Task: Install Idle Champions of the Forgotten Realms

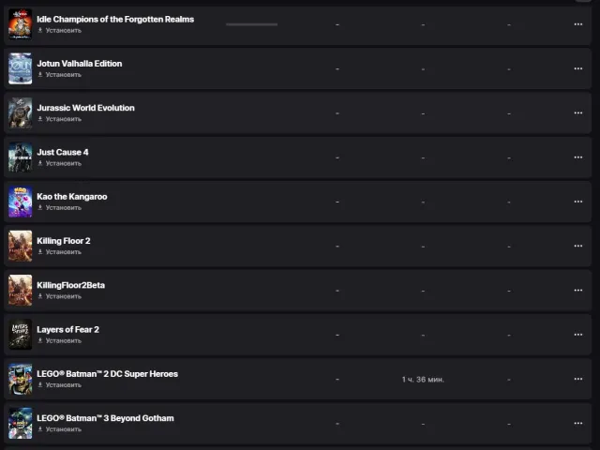Action: (60, 30)
